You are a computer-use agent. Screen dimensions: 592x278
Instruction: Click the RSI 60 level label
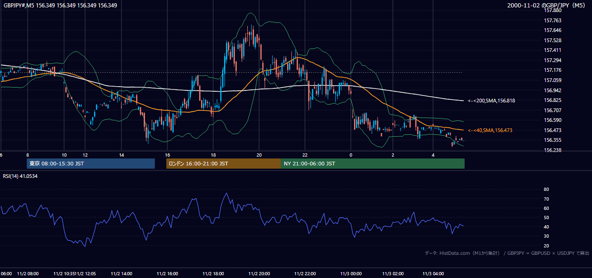pos(546,208)
